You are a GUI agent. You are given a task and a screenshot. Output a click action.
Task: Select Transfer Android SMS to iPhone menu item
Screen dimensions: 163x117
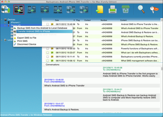(x=43, y=31)
